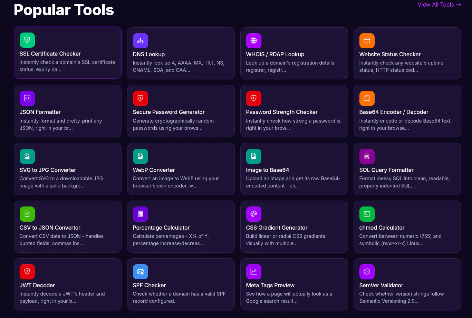Click the Secure Password Generator shield icon
Image resolution: width=472 pixels, height=318 pixels.
[x=141, y=98]
